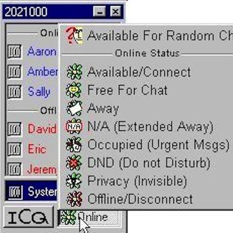Viewport: 233px width, 233px height.
Task: Click the Available For Random Chat icon
Action: [x=74, y=36]
